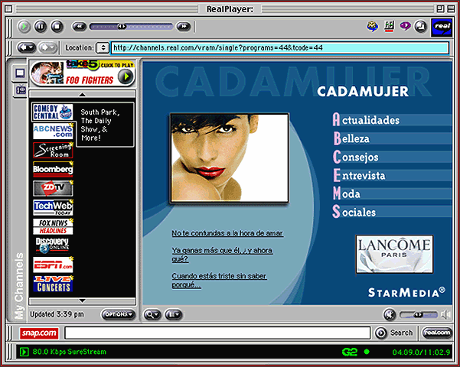The height and width of the screenshot is (367, 460).
Task: Open the Discovery Online channel
Action: [x=53, y=245]
